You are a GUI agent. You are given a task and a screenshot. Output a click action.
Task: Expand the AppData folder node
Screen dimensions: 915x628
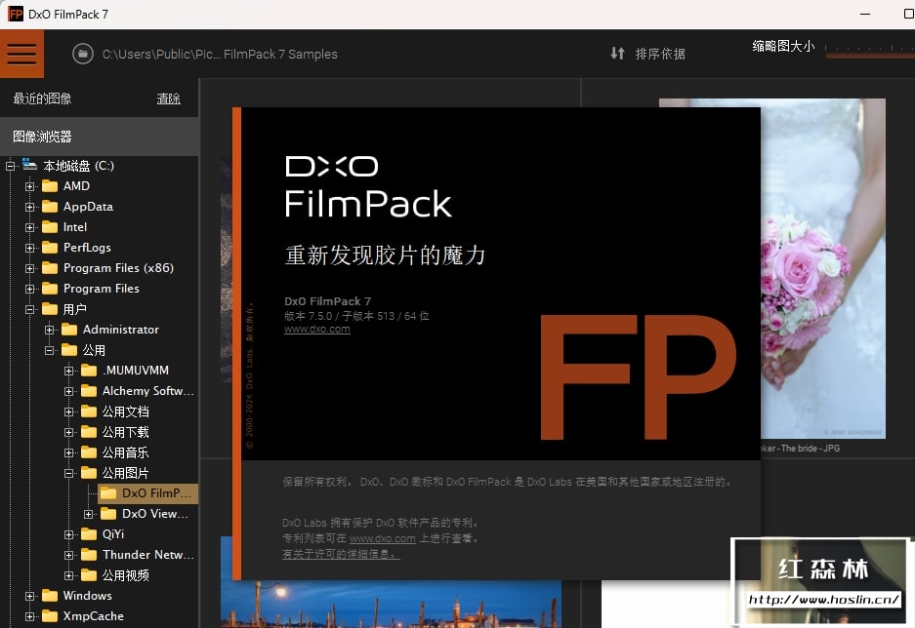point(29,207)
